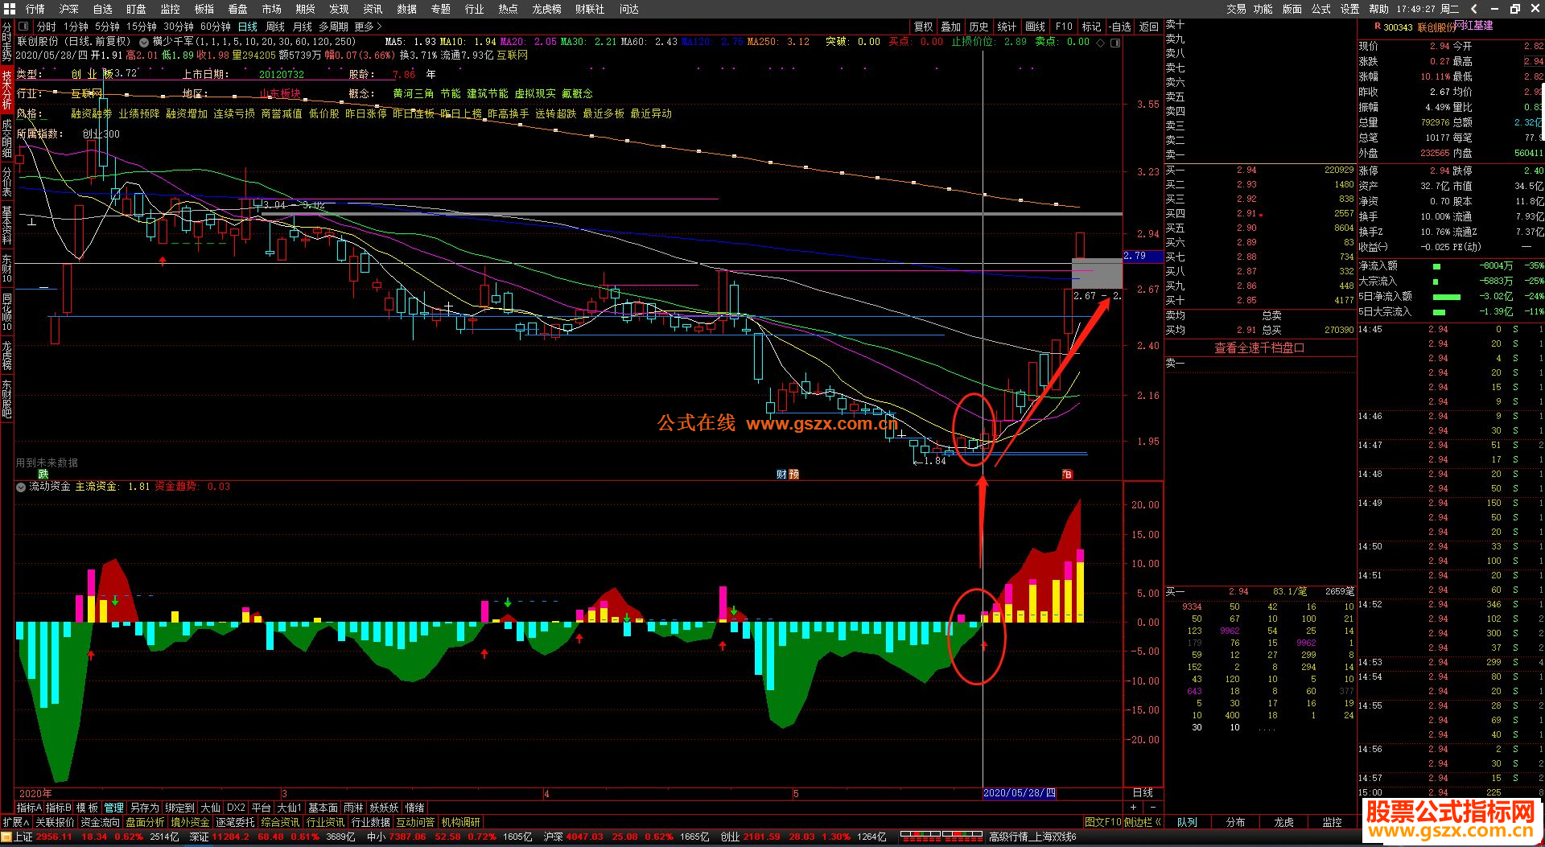
Task: Open the 东财10 side tab
Action: click(x=6, y=269)
